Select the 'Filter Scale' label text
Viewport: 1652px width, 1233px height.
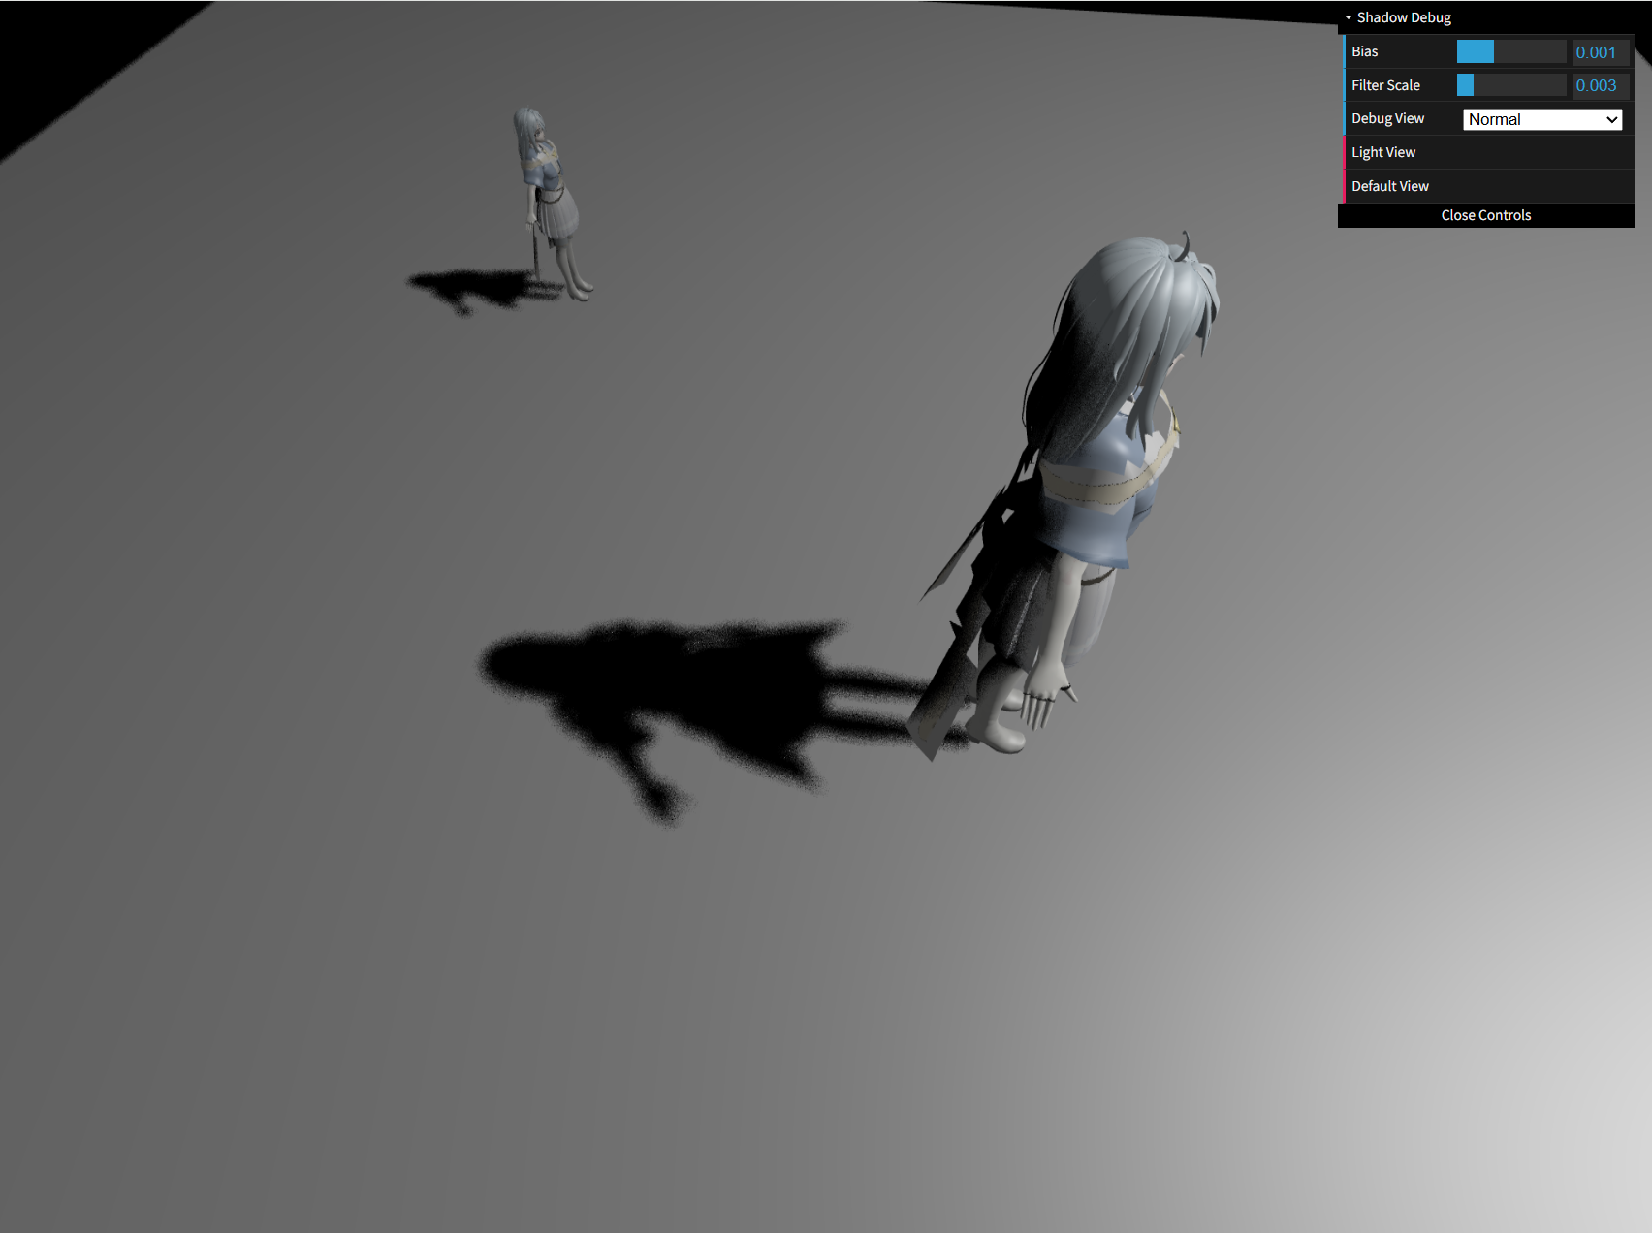click(1385, 85)
